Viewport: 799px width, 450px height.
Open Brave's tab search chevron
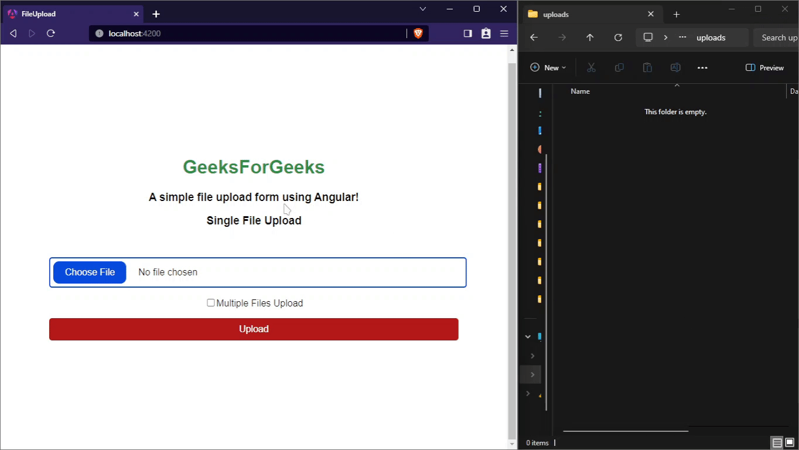pyautogui.click(x=423, y=9)
